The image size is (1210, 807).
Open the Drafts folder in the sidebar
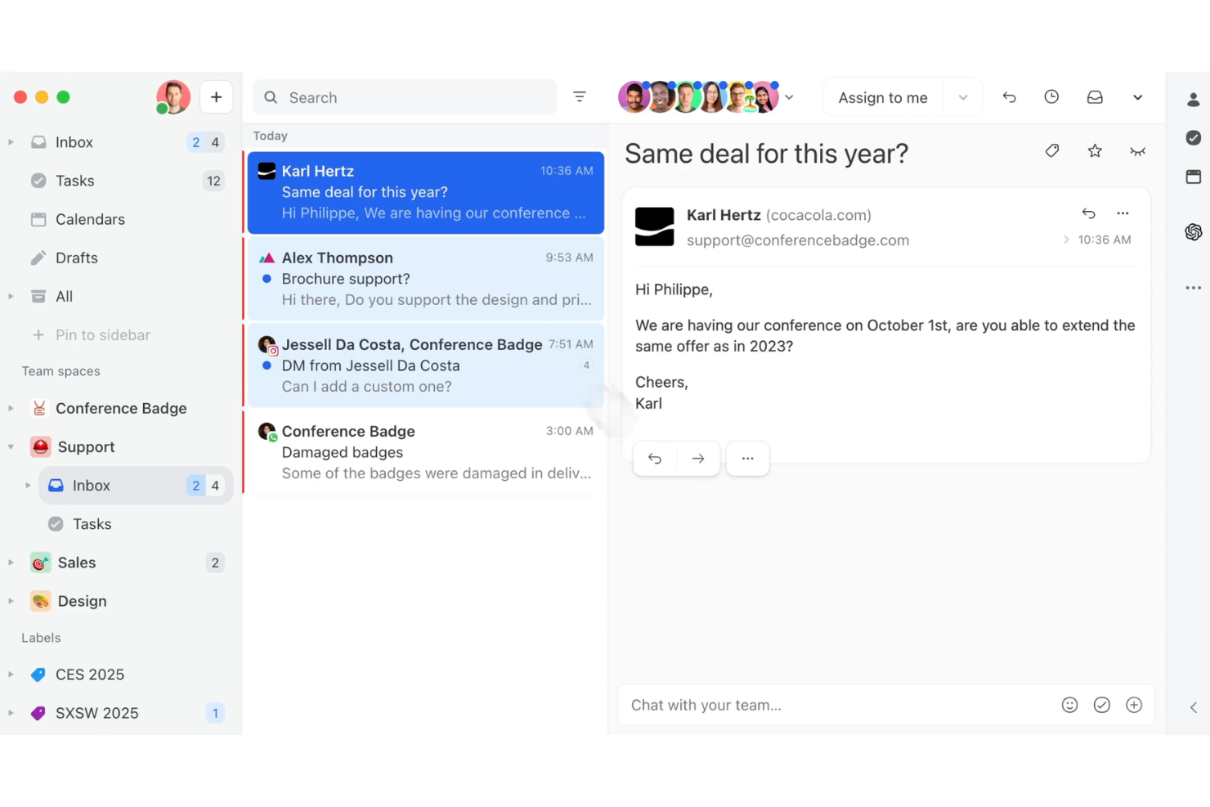click(x=75, y=258)
